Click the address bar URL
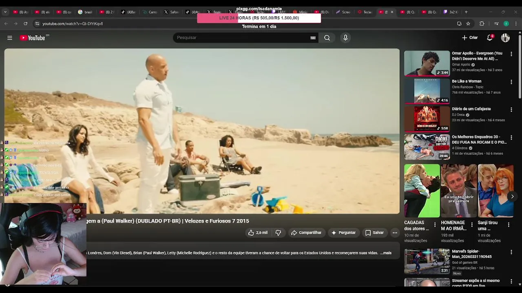522x293 pixels. [73, 24]
